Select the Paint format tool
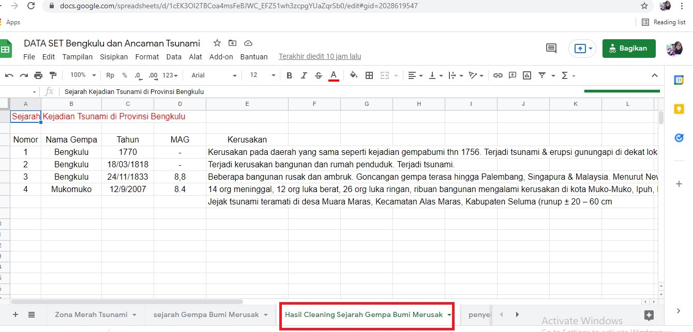 (53, 75)
